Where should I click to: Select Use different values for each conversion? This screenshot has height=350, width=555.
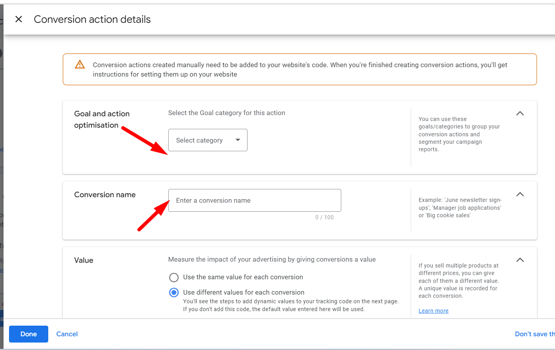pyautogui.click(x=174, y=293)
